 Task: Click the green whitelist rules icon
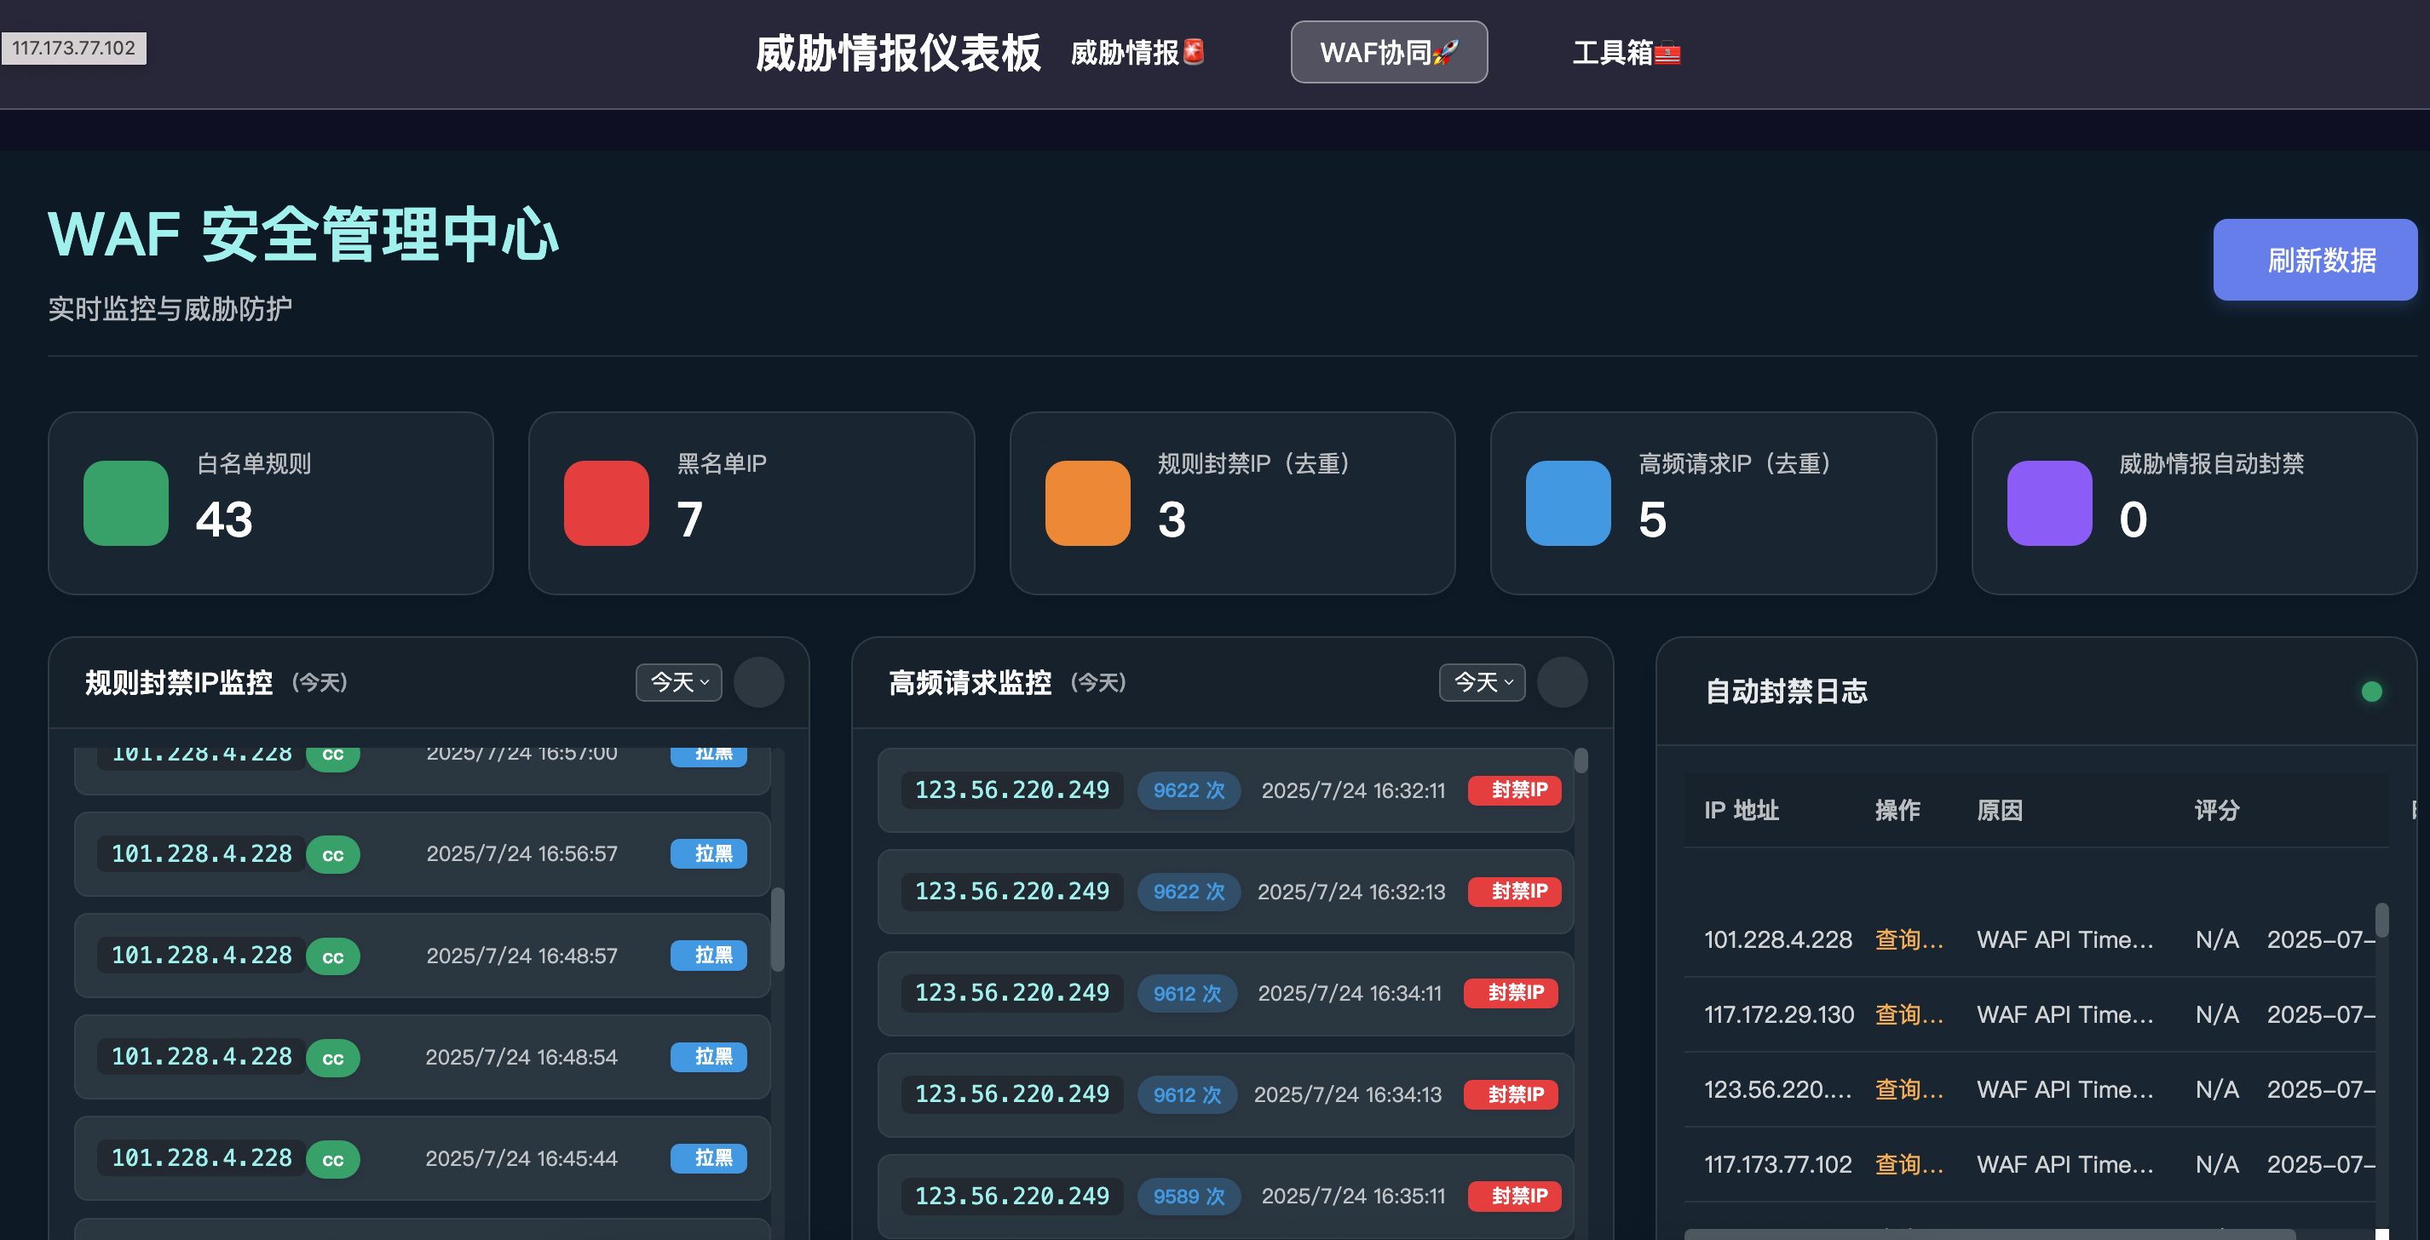(125, 502)
